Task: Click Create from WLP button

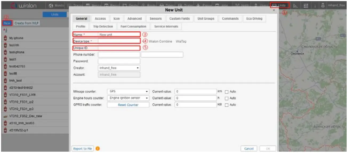Action: point(26,23)
